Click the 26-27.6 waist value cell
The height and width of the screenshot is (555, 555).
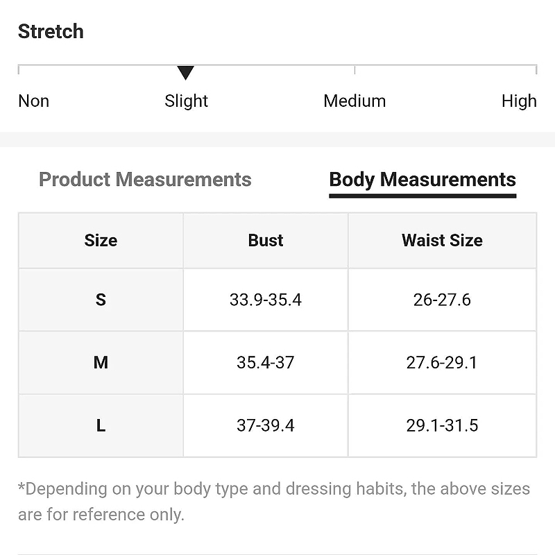pos(442,300)
